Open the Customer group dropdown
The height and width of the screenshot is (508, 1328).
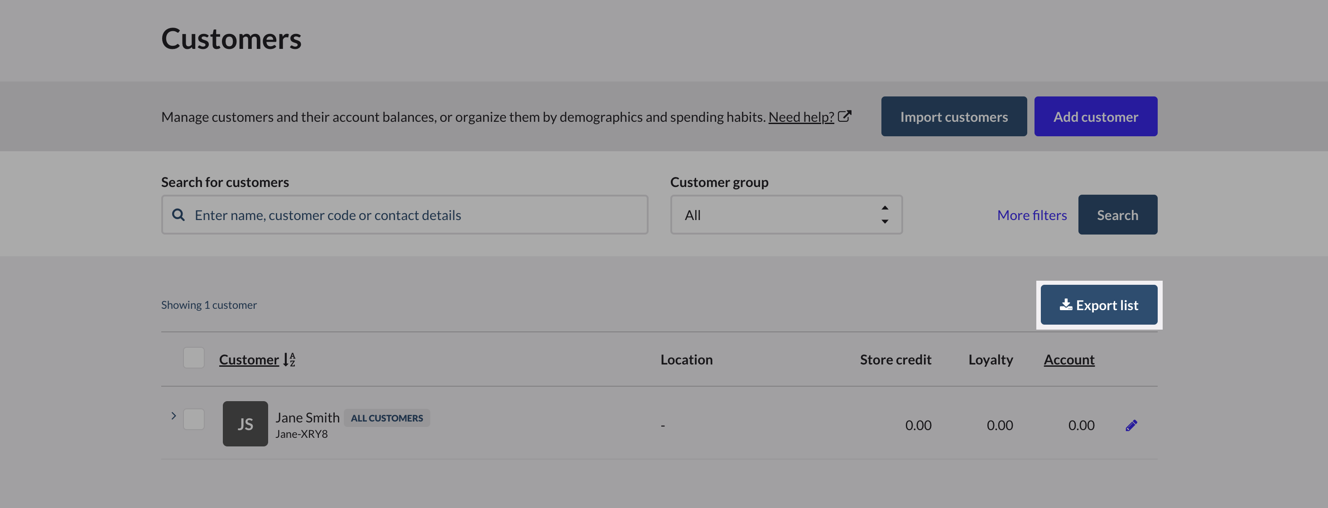pyautogui.click(x=773, y=215)
